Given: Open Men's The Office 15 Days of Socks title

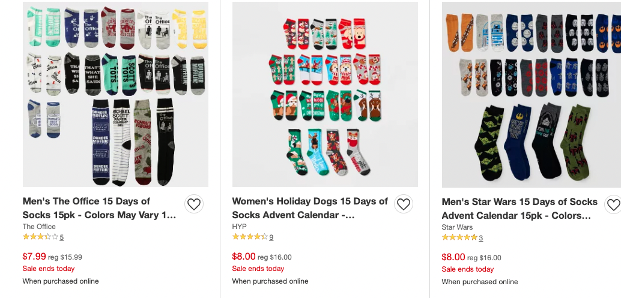Looking at the screenshot, I should point(99,208).
